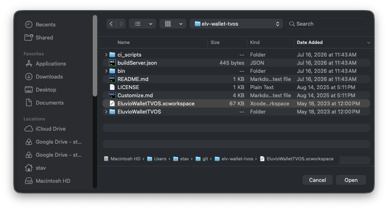Sort by the Size column header

click(x=215, y=42)
